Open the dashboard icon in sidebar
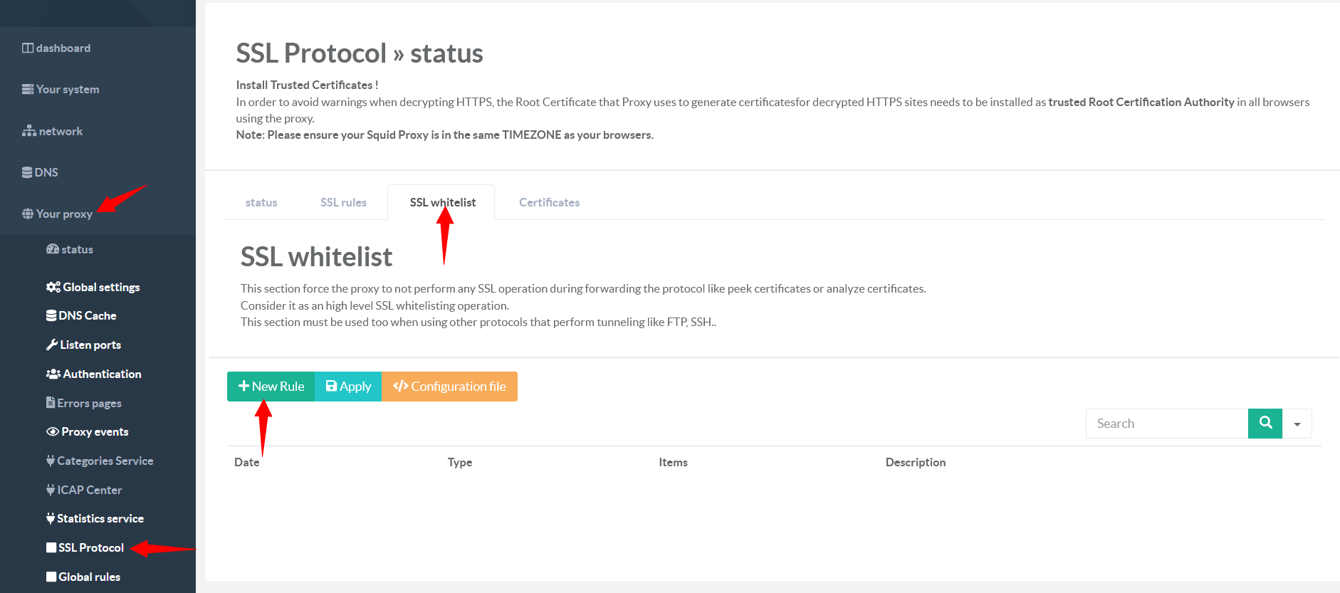Image resolution: width=1340 pixels, height=593 pixels. pyautogui.click(x=28, y=48)
